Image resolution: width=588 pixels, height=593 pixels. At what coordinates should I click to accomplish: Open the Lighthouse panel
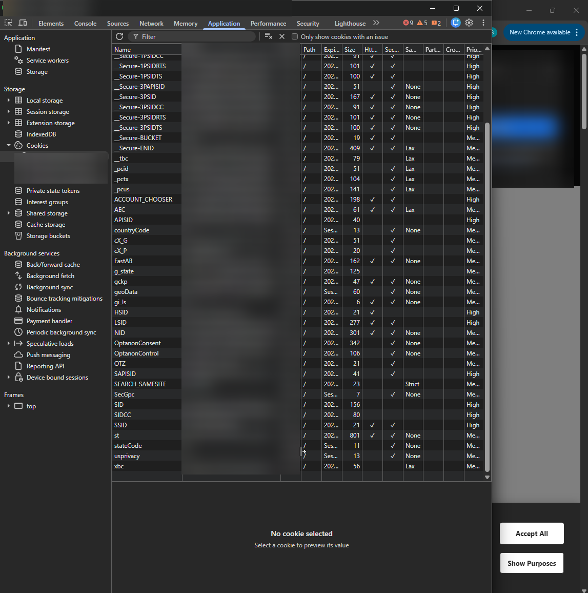(x=350, y=23)
